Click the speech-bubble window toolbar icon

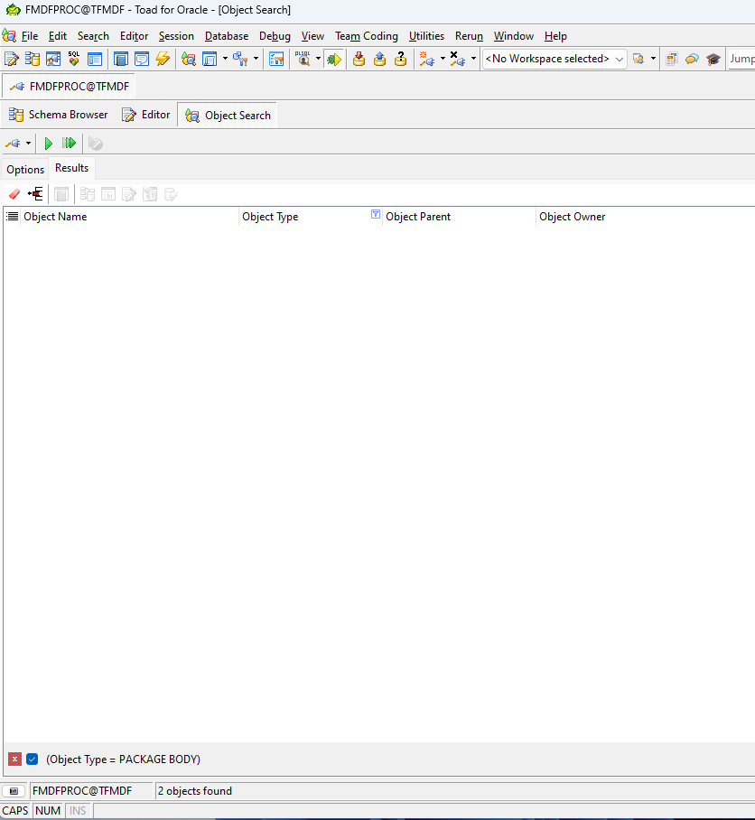tap(142, 59)
